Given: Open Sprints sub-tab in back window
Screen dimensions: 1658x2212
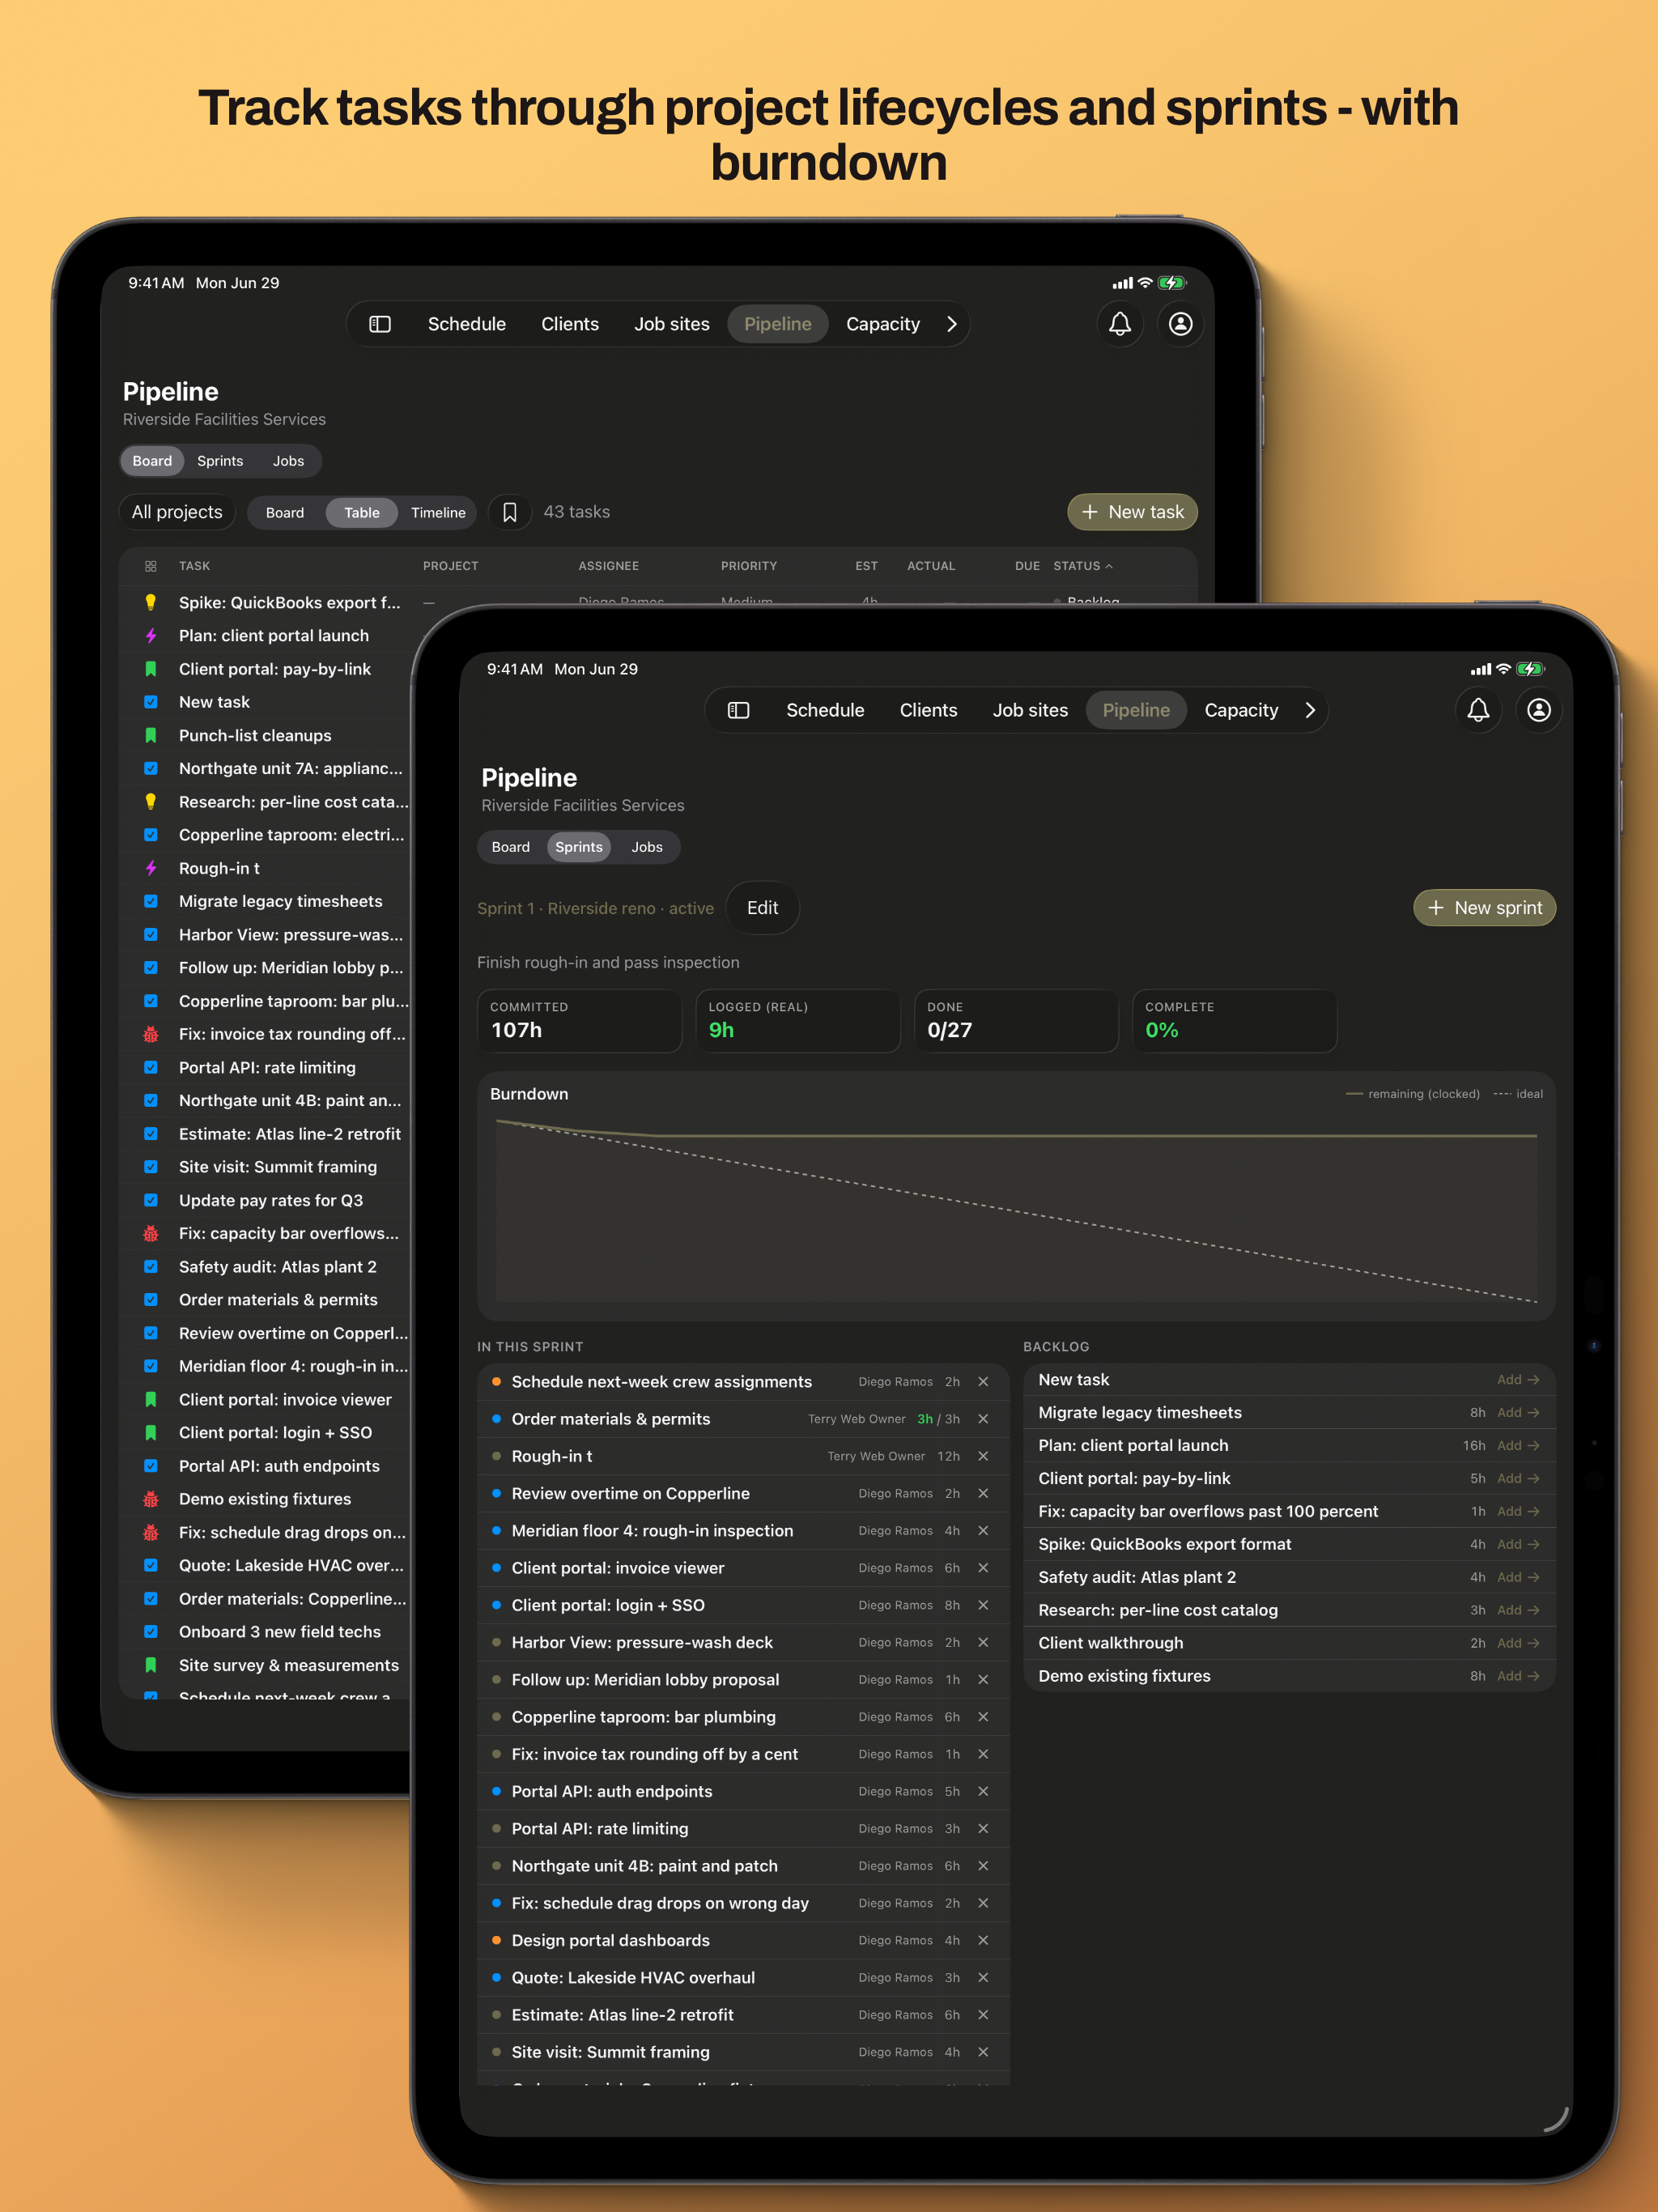Looking at the screenshot, I should 220,461.
